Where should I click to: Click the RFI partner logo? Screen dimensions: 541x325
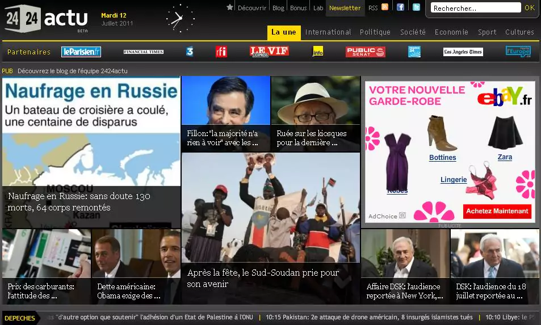click(x=221, y=52)
